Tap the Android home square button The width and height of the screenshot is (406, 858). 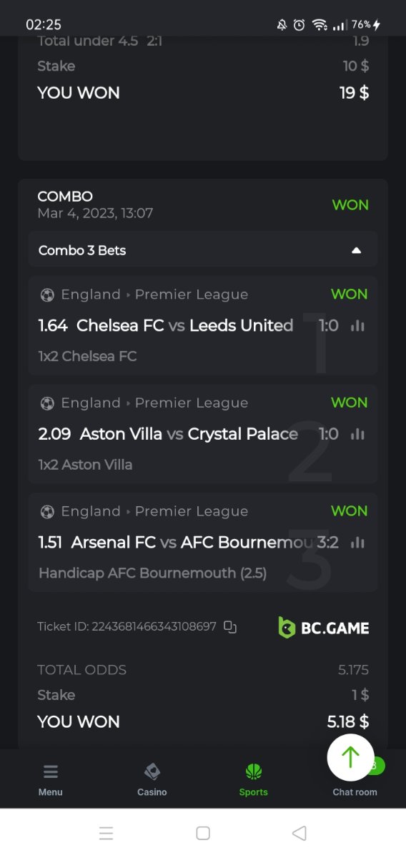(203, 833)
